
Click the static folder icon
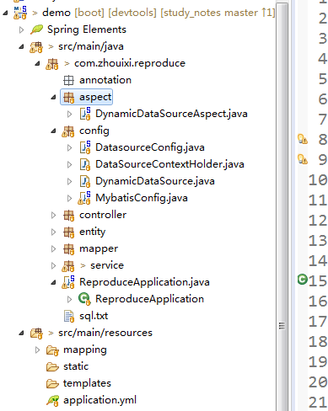pos(52,366)
